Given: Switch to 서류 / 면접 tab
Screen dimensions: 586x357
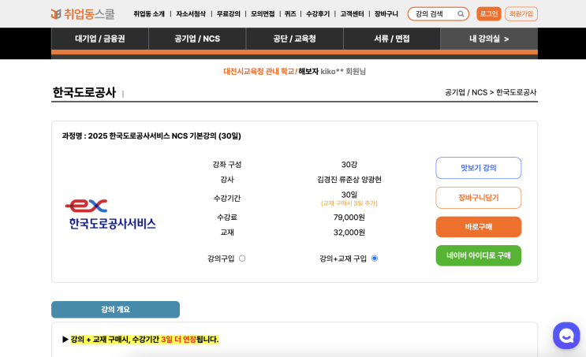Looking at the screenshot, I should pyautogui.click(x=392, y=39).
